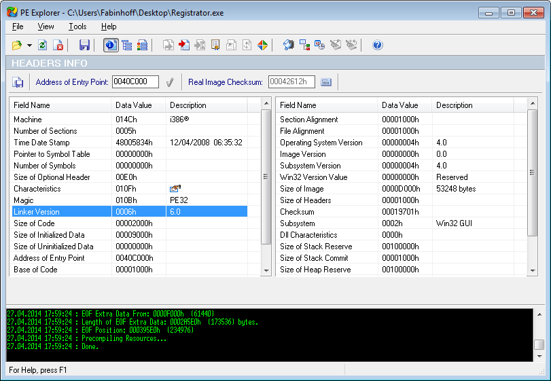The width and height of the screenshot is (551, 381).
Task: Select the Linker Version row
Action: 128,212
